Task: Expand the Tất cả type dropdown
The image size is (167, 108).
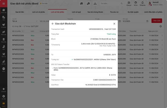Action: pos(25,21)
